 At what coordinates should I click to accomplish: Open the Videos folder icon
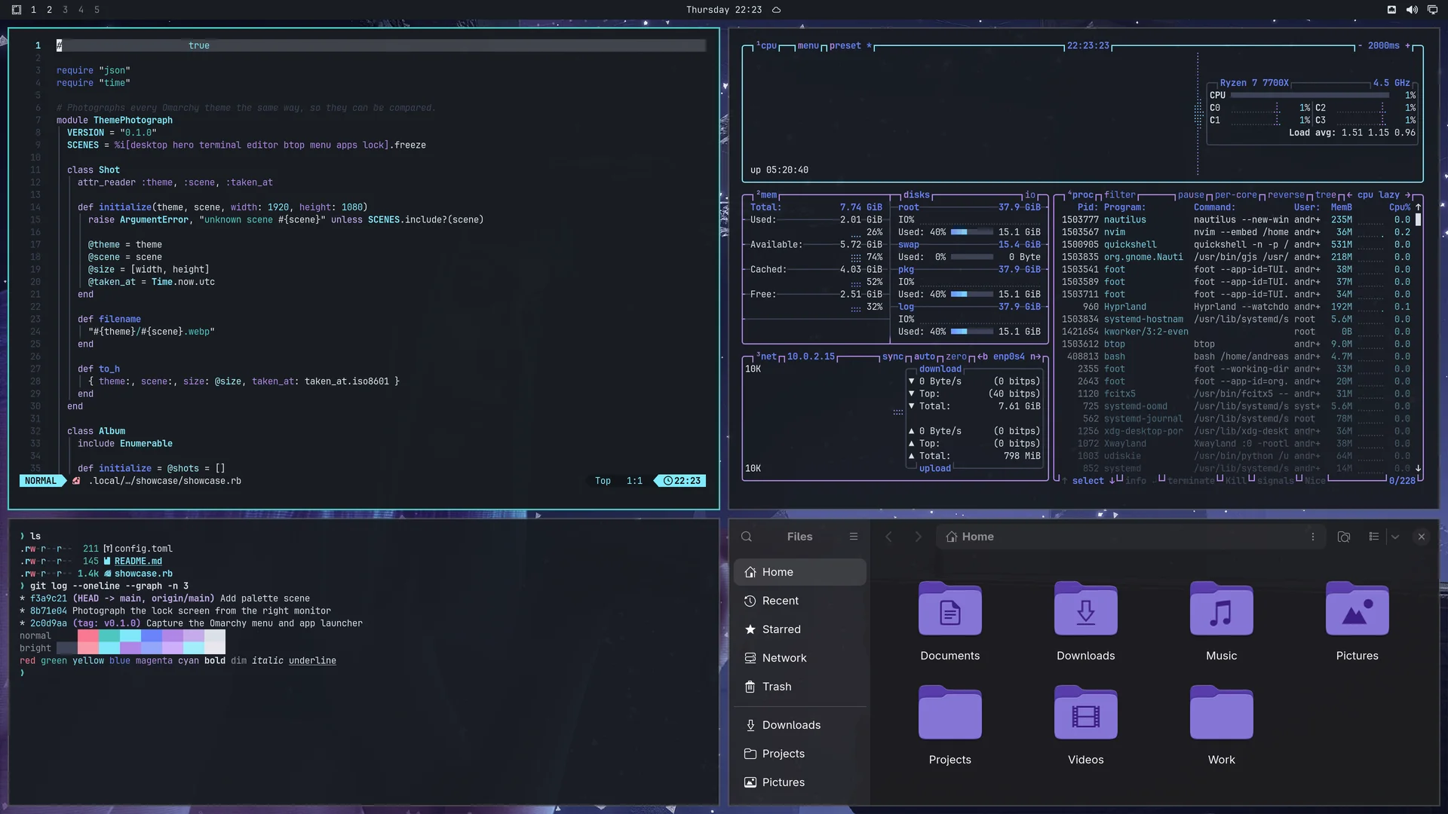click(x=1085, y=713)
